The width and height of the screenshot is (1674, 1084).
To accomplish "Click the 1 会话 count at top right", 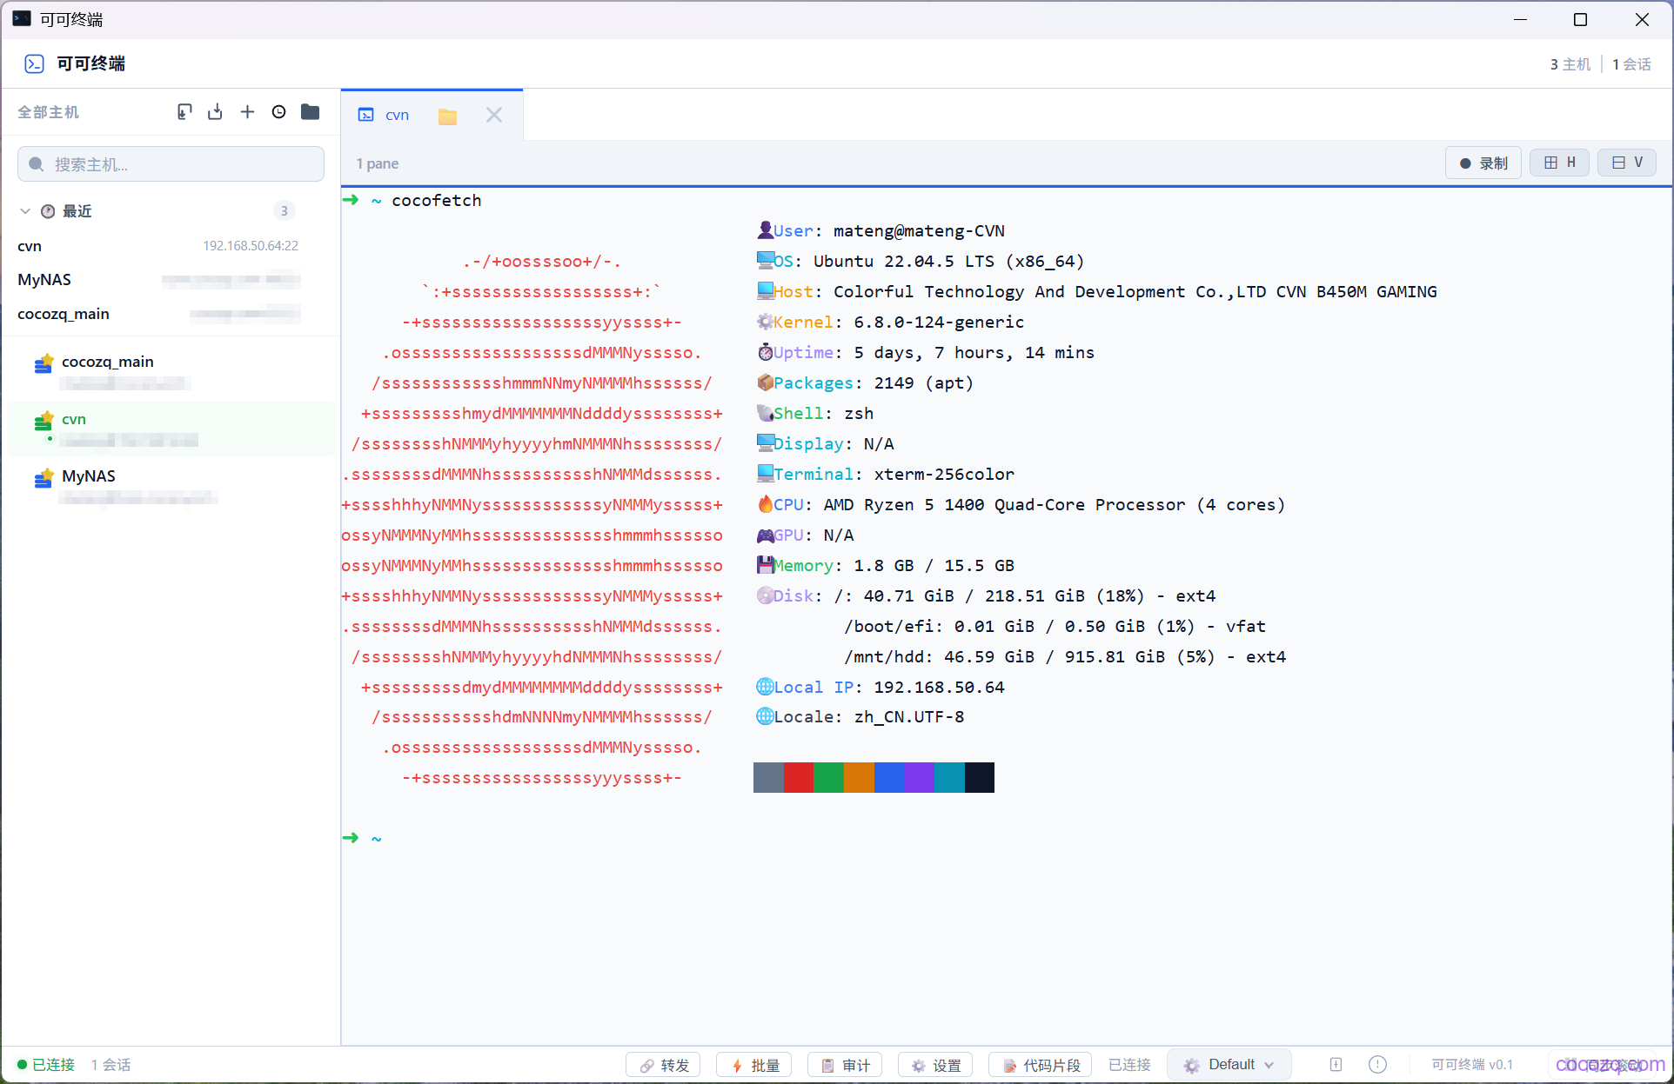I will click(1631, 64).
